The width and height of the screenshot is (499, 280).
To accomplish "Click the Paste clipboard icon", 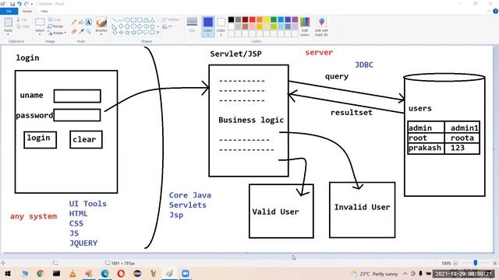I will point(9,22).
